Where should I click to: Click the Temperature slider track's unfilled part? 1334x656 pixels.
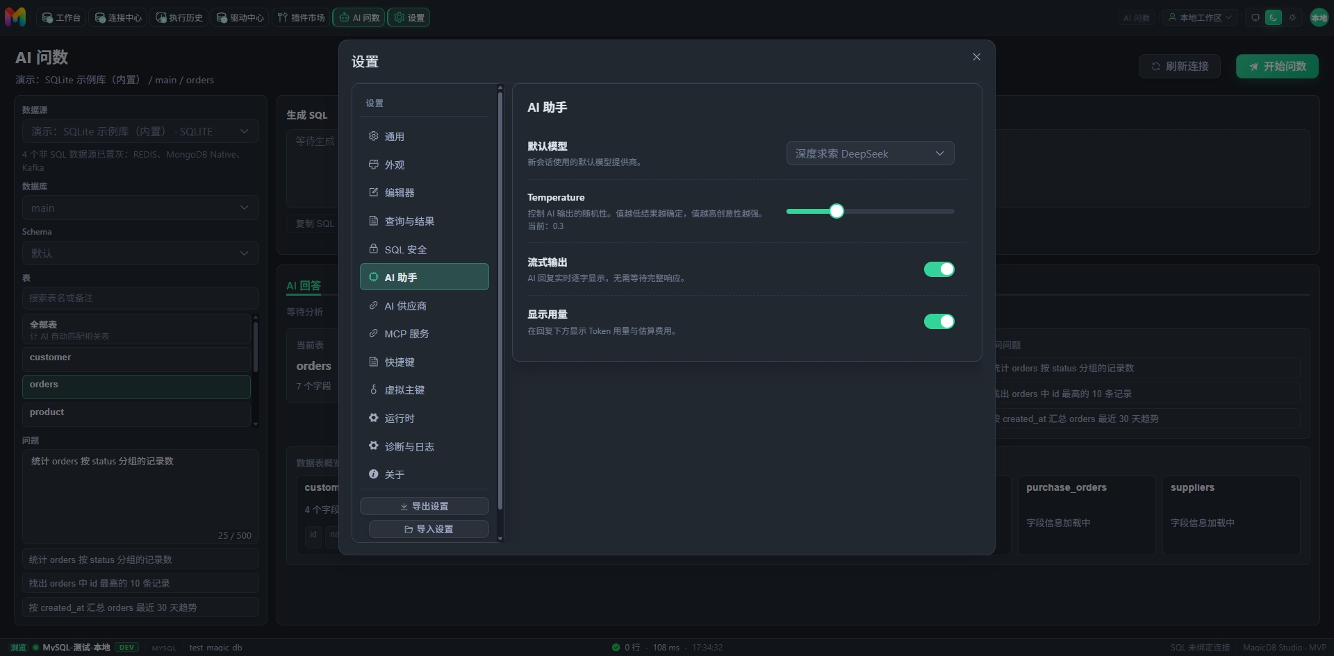(x=898, y=211)
